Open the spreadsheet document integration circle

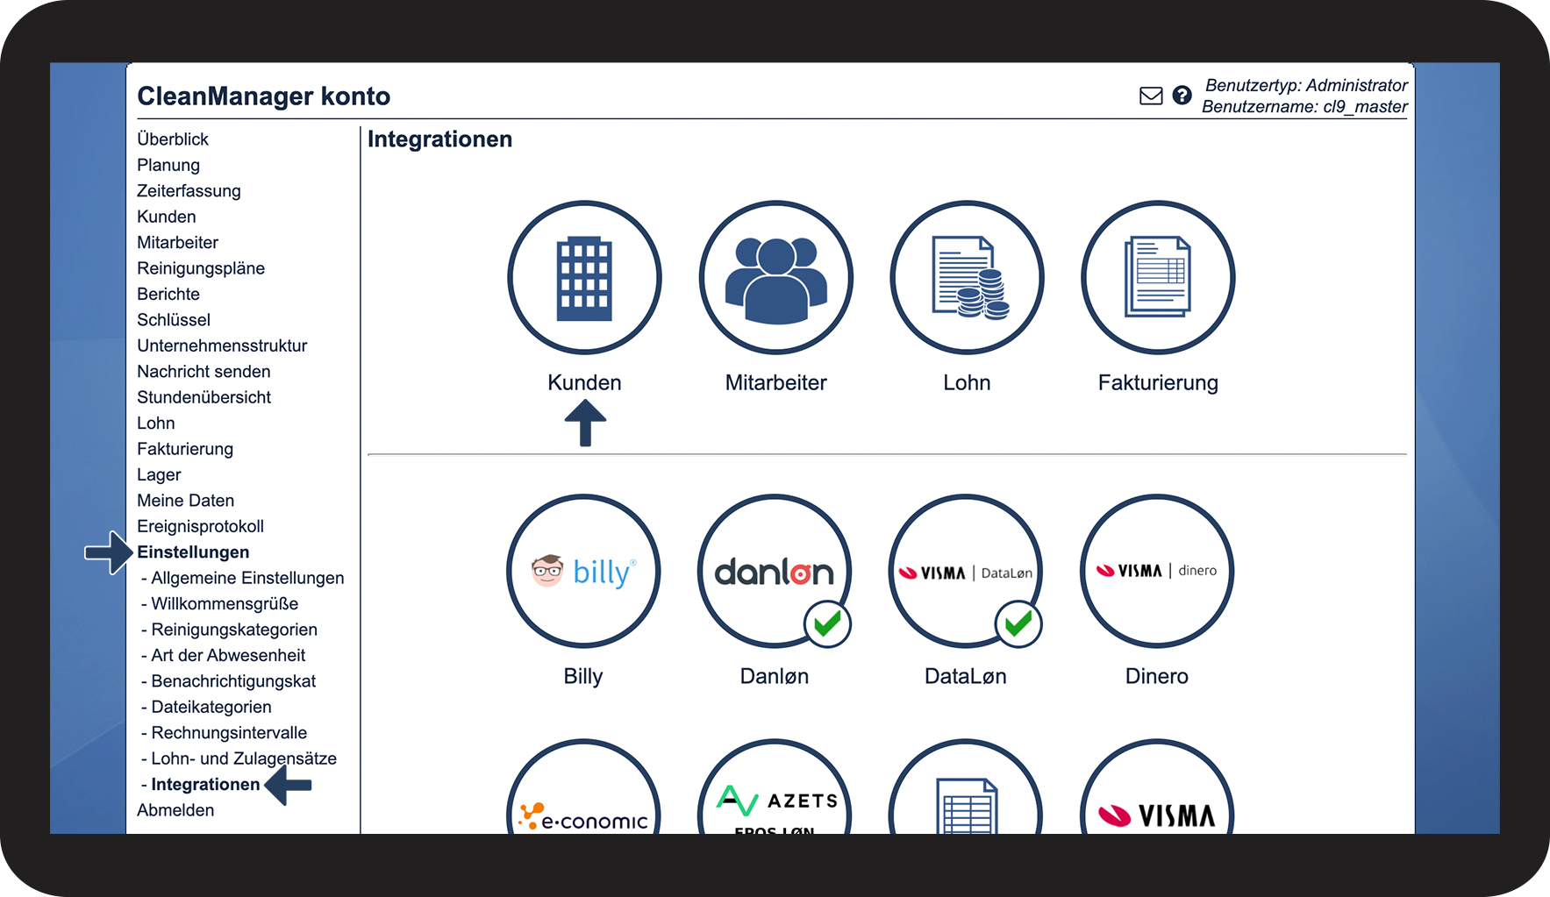tap(966, 787)
